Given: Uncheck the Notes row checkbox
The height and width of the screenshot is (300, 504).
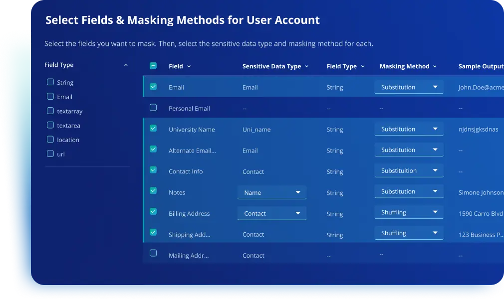Looking at the screenshot, I should point(153,191).
